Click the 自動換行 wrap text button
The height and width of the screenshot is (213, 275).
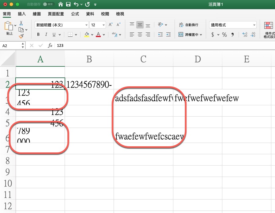click(x=189, y=25)
